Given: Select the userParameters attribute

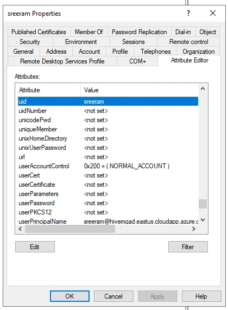Looking at the screenshot, I should 108,194.
